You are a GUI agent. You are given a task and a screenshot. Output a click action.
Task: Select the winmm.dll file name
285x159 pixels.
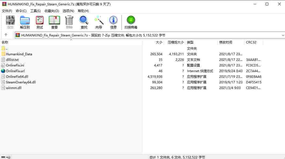[14, 88]
